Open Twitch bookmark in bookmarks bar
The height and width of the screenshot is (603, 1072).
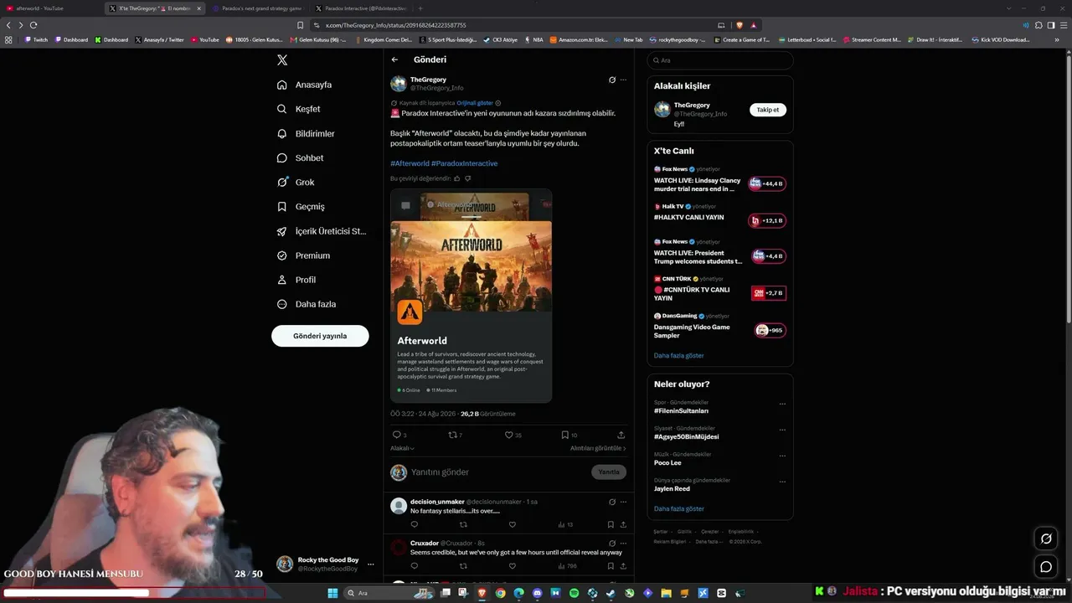36,39
